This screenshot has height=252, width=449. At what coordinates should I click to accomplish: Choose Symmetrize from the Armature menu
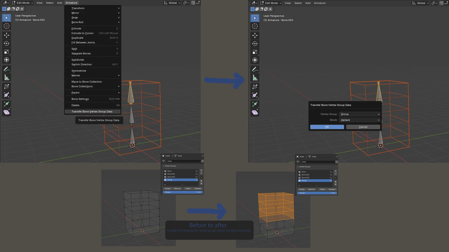coord(79,71)
